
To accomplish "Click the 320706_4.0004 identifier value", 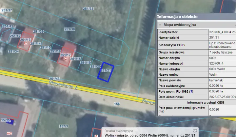I will (x=222, y=32).
